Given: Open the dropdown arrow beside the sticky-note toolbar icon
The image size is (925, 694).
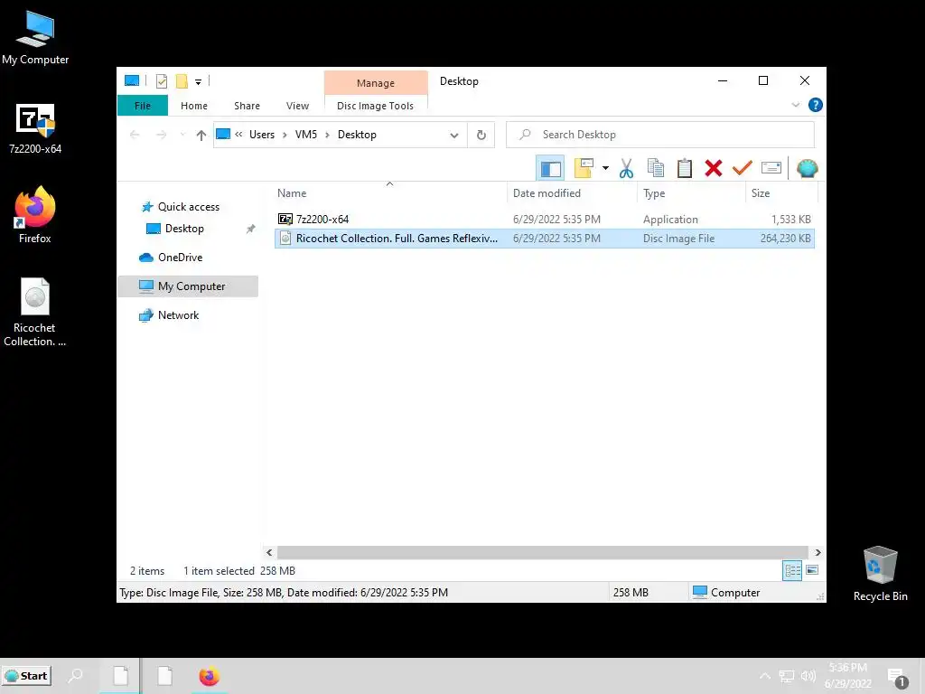Looking at the screenshot, I should point(605,168).
